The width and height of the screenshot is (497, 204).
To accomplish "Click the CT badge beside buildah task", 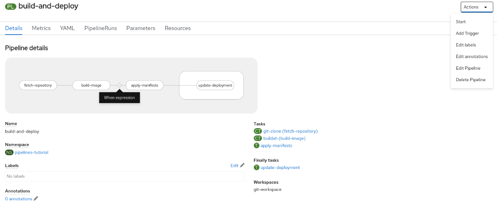I will click(258, 138).
